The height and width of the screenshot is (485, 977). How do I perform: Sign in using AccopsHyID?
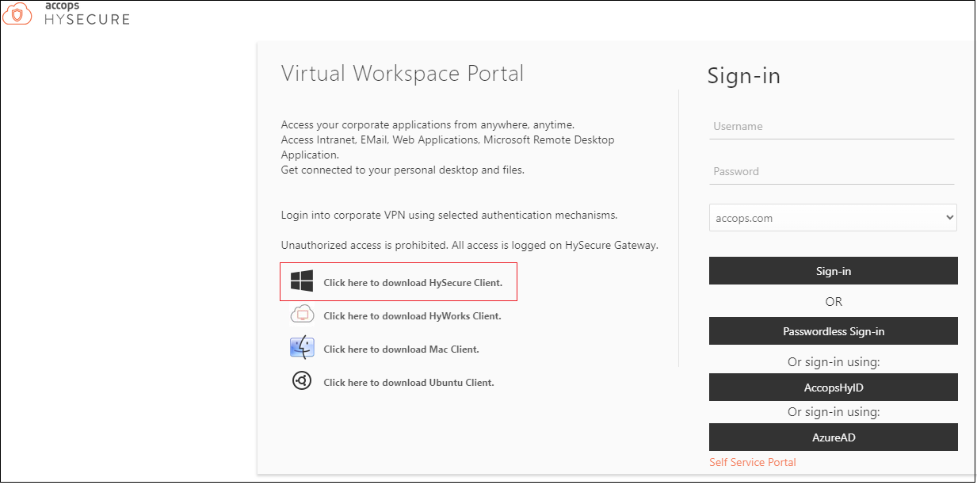pos(833,388)
